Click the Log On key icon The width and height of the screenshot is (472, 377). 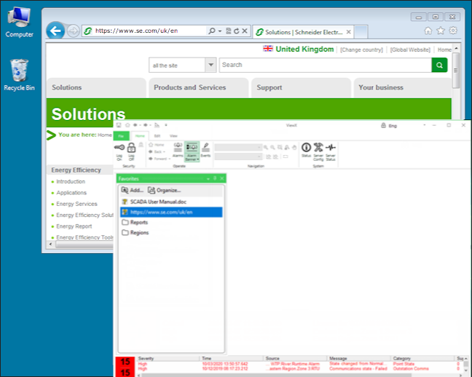tap(119, 147)
